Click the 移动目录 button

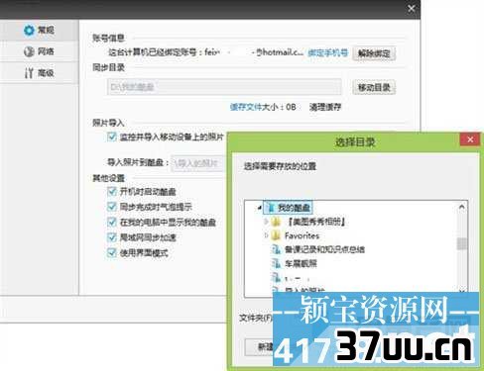tap(374, 87)
